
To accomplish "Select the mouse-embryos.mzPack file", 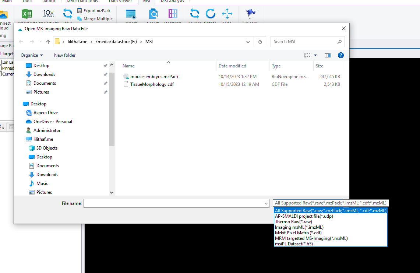I will tap(154, 77).
